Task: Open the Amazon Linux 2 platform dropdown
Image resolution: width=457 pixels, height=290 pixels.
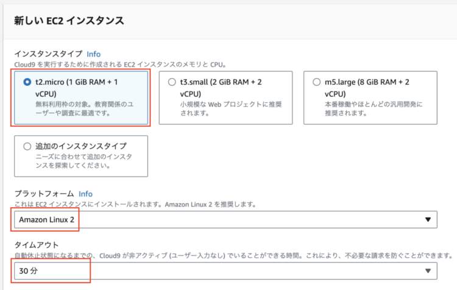Action: [225, 219]
